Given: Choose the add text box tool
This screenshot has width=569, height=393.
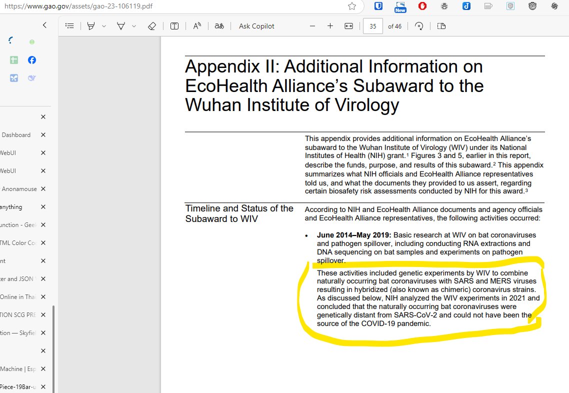Looking at the screenshot, I should 174,26.
